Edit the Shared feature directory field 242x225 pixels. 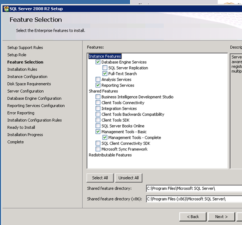[194, 188]
